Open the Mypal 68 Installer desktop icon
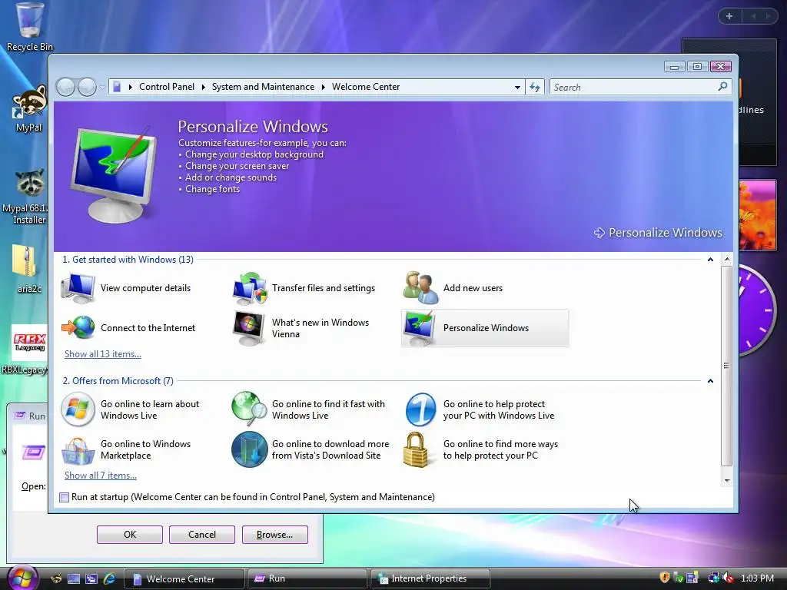This screenshot has width=787, height=590. pos(30,183)
